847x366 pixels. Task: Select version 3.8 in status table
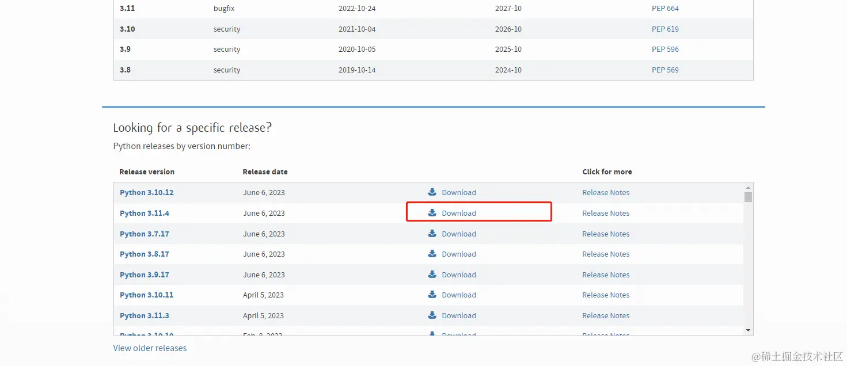click(125, 70)
